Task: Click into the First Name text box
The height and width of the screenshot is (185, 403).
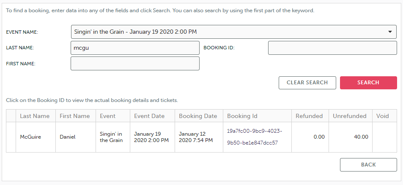Action: (135, 64)
